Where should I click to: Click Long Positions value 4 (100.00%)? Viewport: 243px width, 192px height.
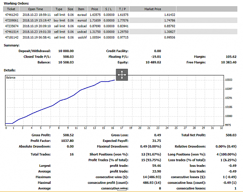point(226,154)
